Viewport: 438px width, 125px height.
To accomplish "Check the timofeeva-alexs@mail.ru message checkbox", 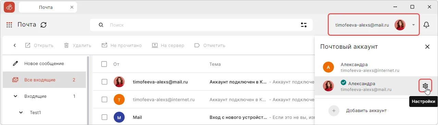I will click(x=104, y=82).
